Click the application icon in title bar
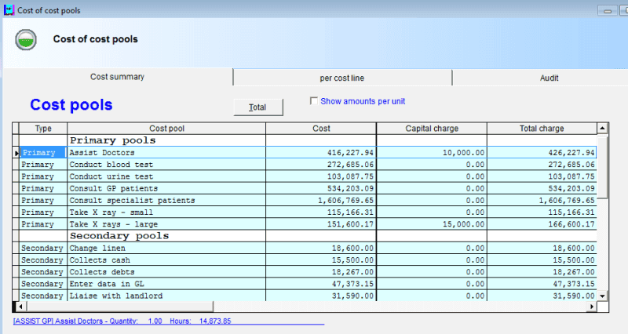Image resolution: width=628 pixels, height=334 pixels. coord(8,10)
